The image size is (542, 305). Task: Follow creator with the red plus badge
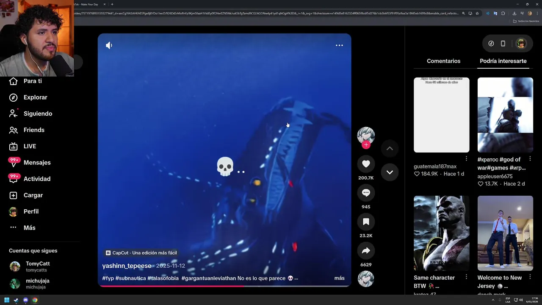(366, 145)
